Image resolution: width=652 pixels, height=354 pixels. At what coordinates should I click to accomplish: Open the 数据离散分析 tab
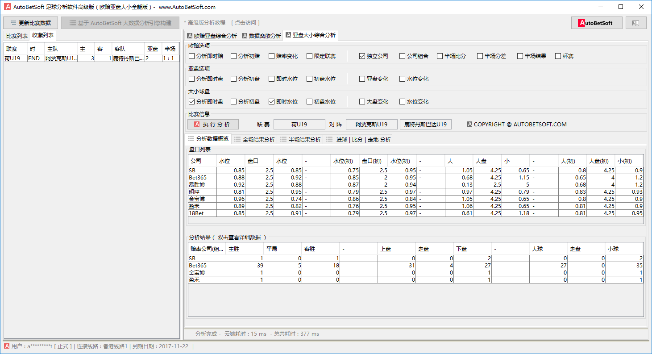(262, 36)
